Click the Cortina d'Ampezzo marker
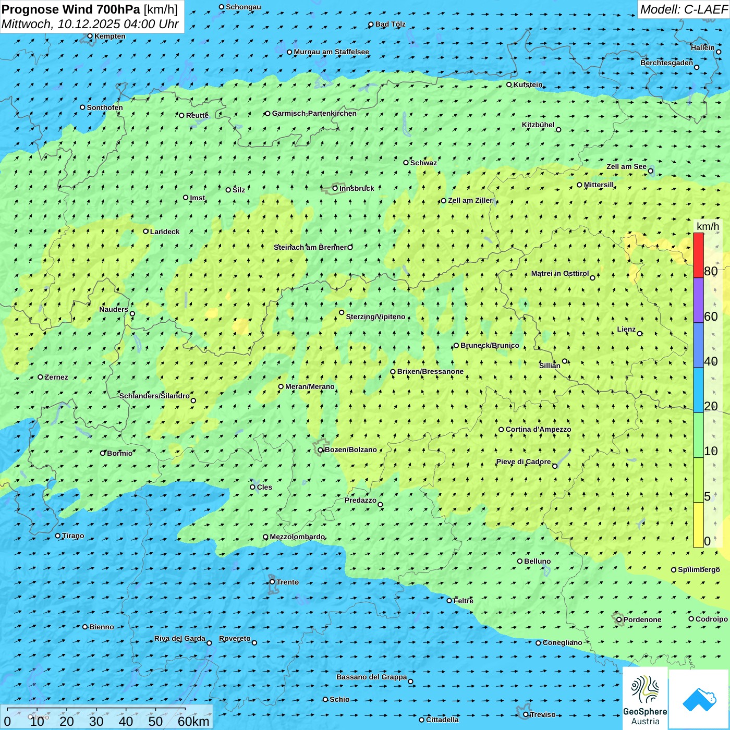 (x=501, y=430)
